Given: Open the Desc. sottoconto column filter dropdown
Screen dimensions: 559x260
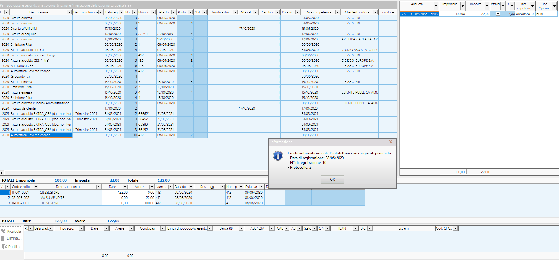Looking at the screenshot, I should coord(98,187).
